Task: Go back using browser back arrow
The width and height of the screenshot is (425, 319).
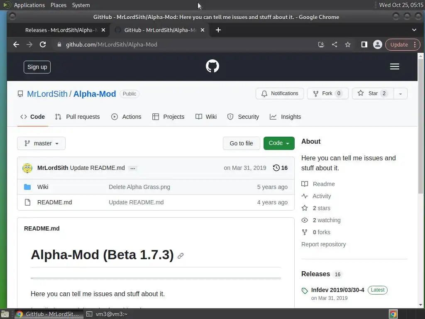Action: (x=16, y=44)
